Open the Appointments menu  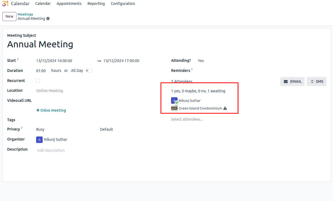[69, 4]
